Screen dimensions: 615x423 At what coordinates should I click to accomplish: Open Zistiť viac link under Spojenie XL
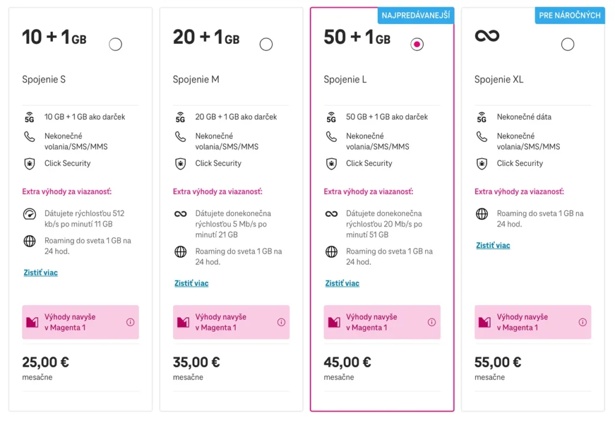click(492, 245)
